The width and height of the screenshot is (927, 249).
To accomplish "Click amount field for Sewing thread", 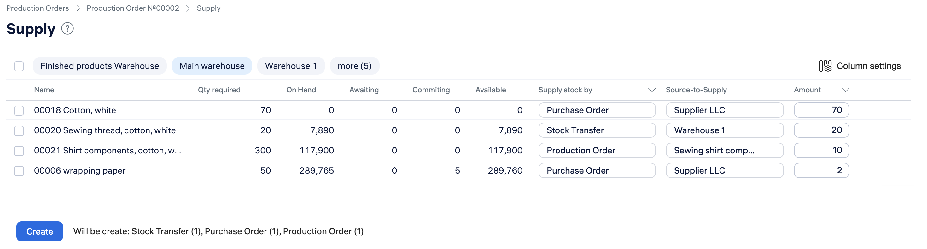I will coord(822,130).
